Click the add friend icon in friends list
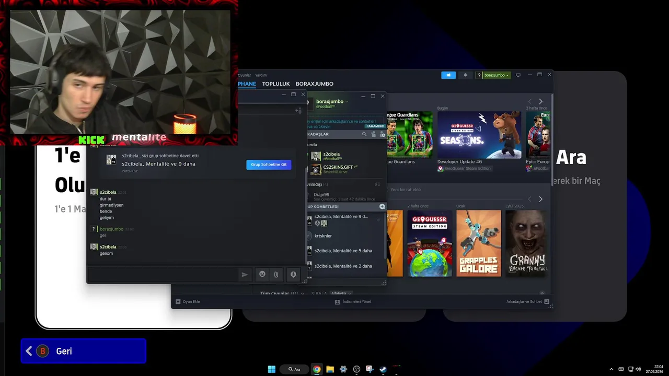This screenshot has width=669, height=376. (x=383, y=134)
